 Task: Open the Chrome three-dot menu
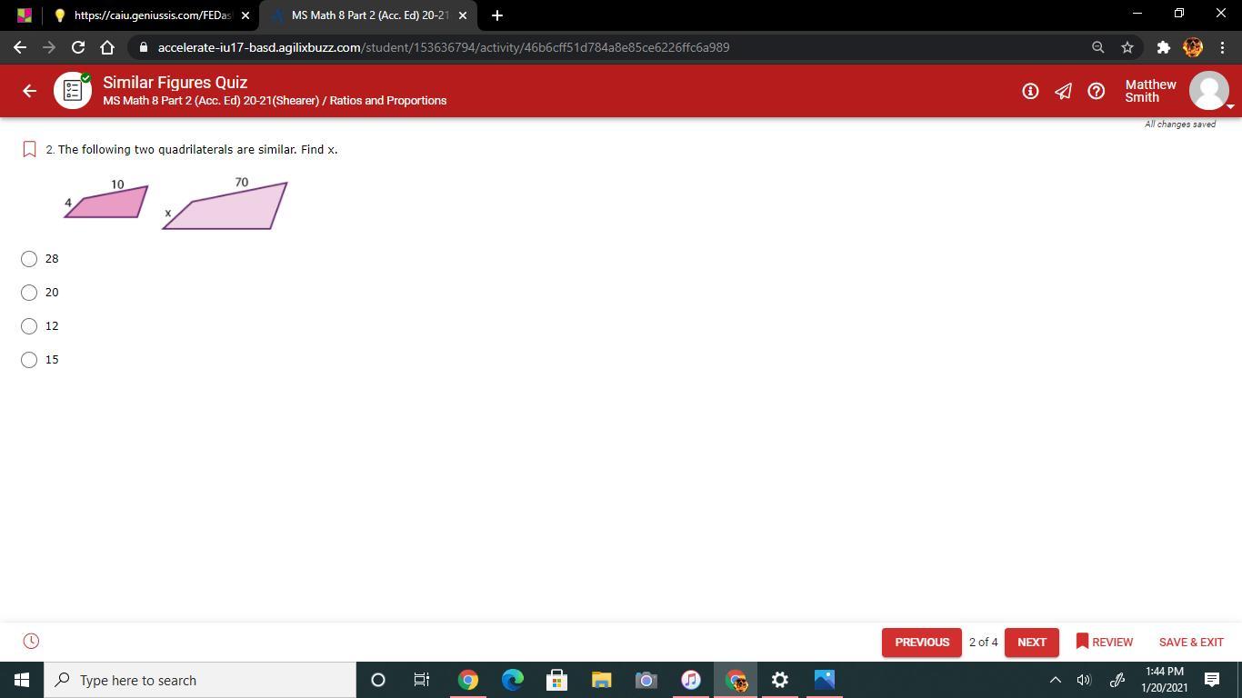tap(1222, 47)
